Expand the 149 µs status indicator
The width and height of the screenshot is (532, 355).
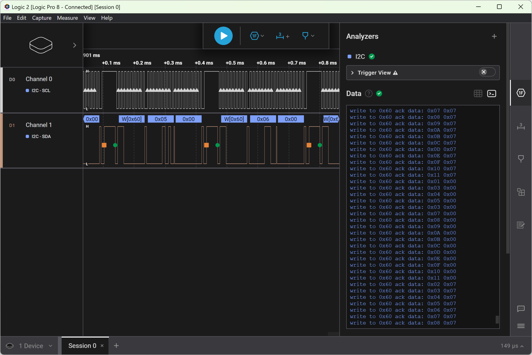[512, 346]
